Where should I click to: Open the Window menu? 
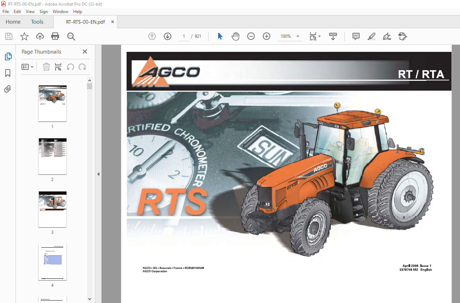tap(60, 12)
